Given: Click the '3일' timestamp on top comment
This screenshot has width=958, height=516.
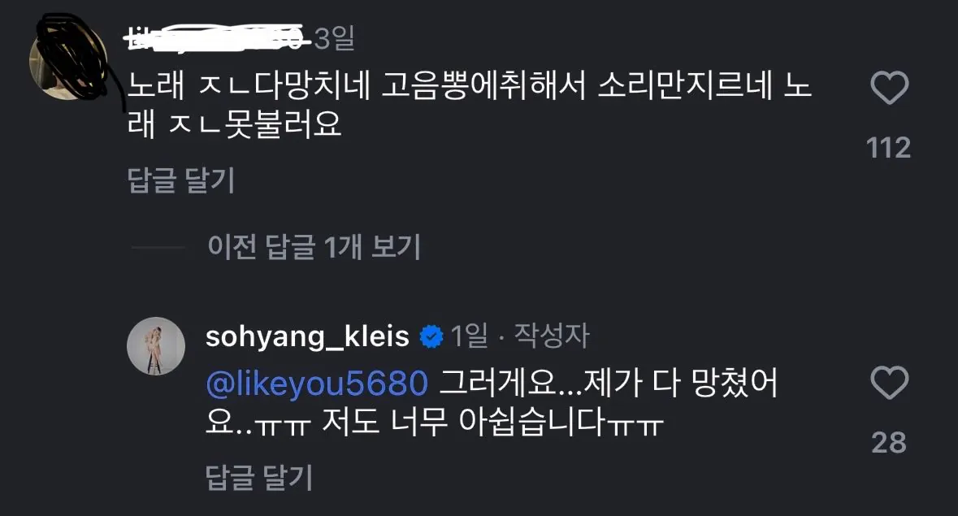Looking at the screenshot, I should 333,38.
